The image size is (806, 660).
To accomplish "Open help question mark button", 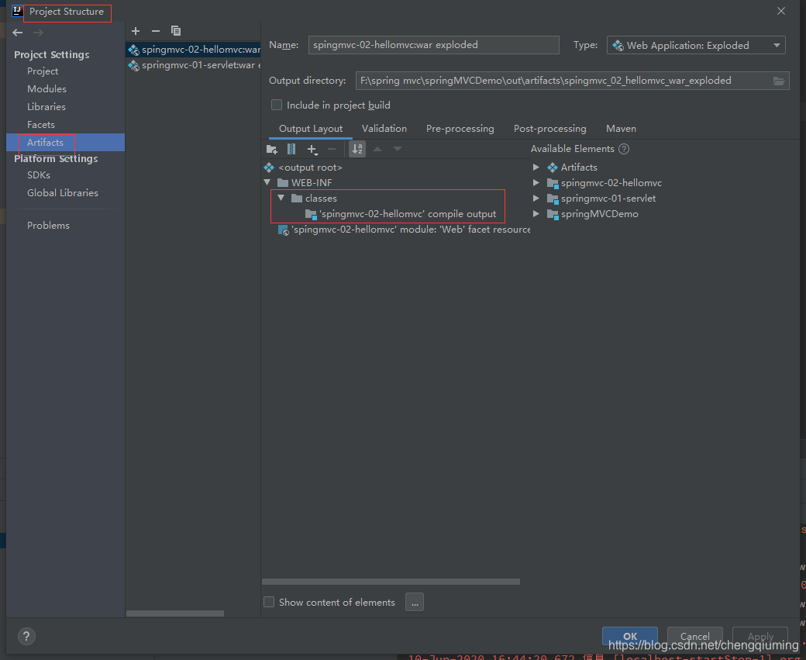I will 26,636.
